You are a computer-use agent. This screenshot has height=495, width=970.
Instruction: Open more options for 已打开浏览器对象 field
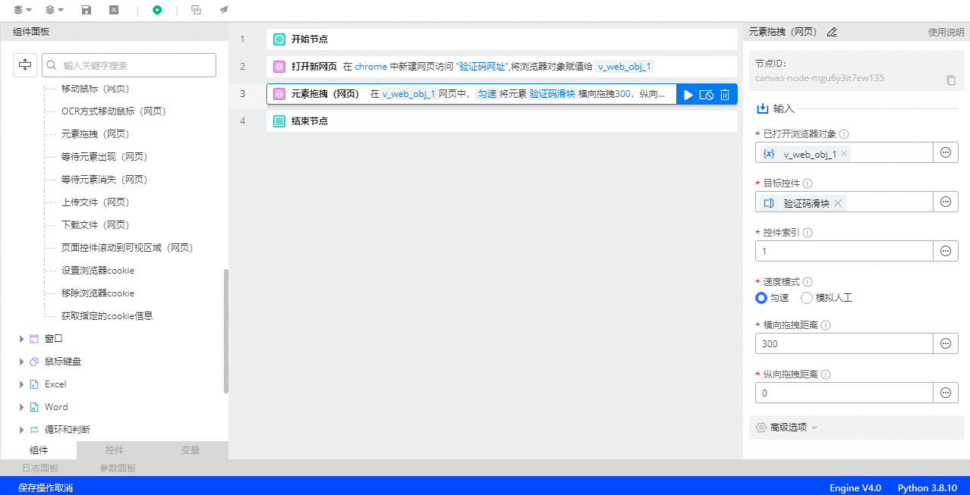(x=946, y=152)
